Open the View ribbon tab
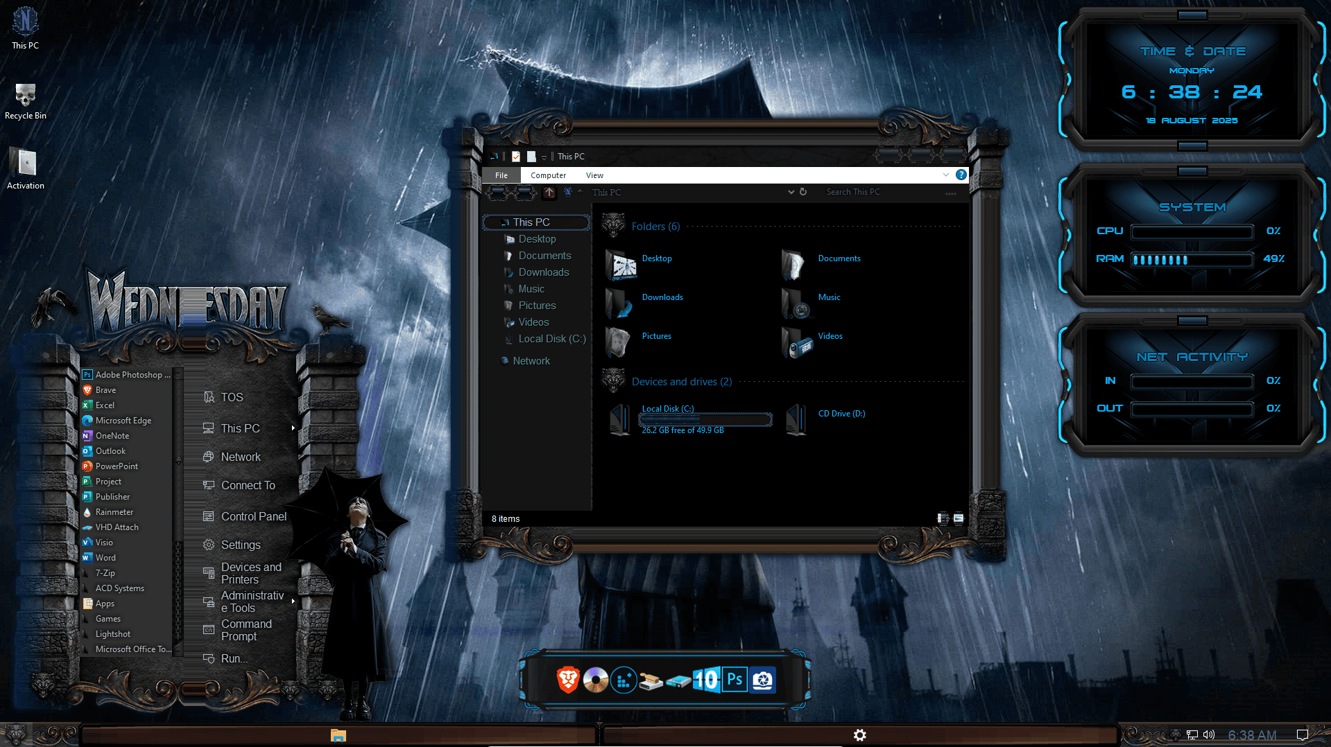Viewport: 1331px width, 747px height. tap(594, 175)
